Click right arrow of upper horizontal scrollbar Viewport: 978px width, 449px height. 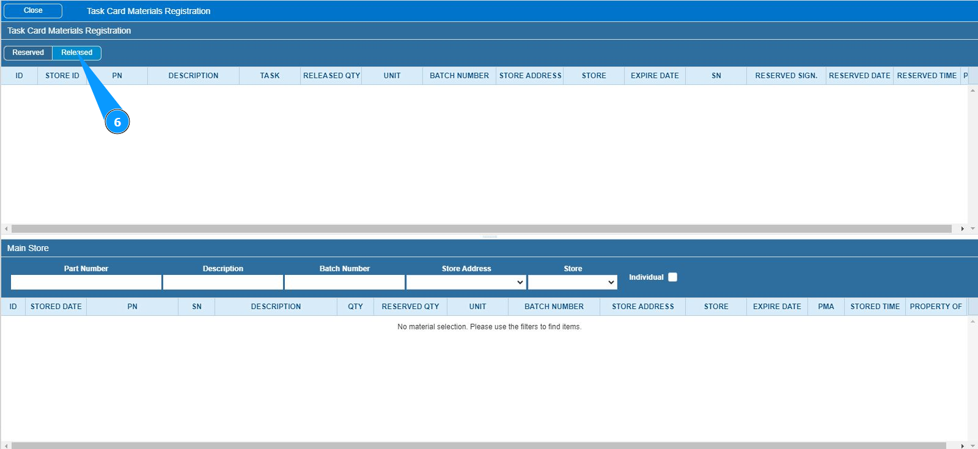(962, 229)
